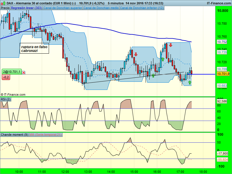Click the 10:00 time axis label
Screen dimensions: 232x174
click(19, 172)
